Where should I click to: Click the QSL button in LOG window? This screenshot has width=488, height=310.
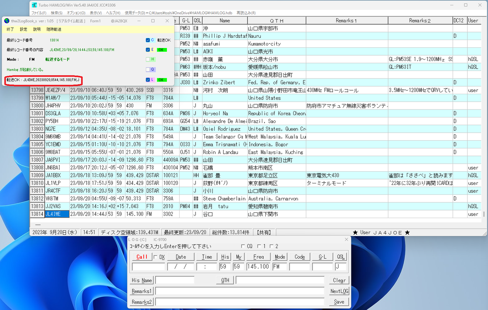[340, 257]
